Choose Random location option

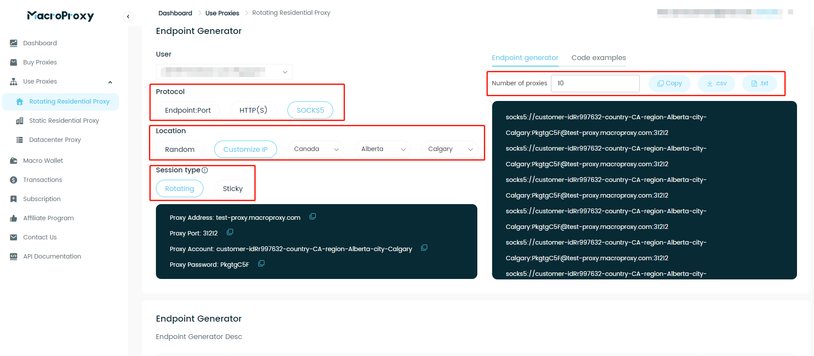[179, 149]
